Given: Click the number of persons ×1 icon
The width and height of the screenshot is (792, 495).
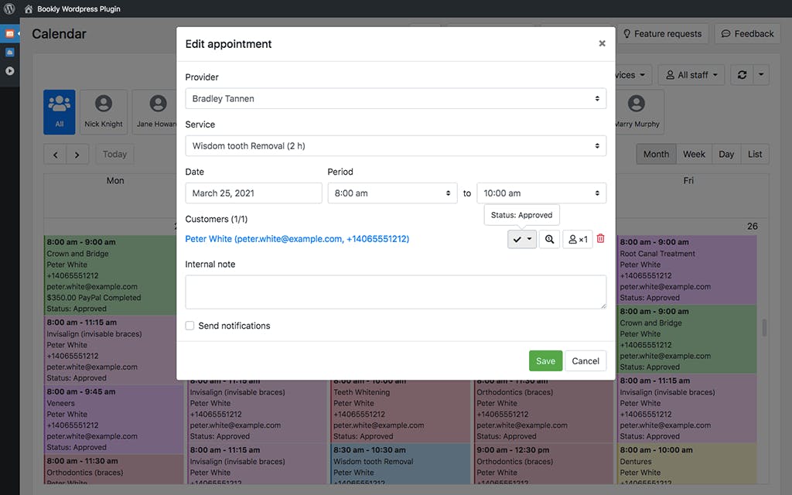Looking at the screenshot, I should (578, 240).
